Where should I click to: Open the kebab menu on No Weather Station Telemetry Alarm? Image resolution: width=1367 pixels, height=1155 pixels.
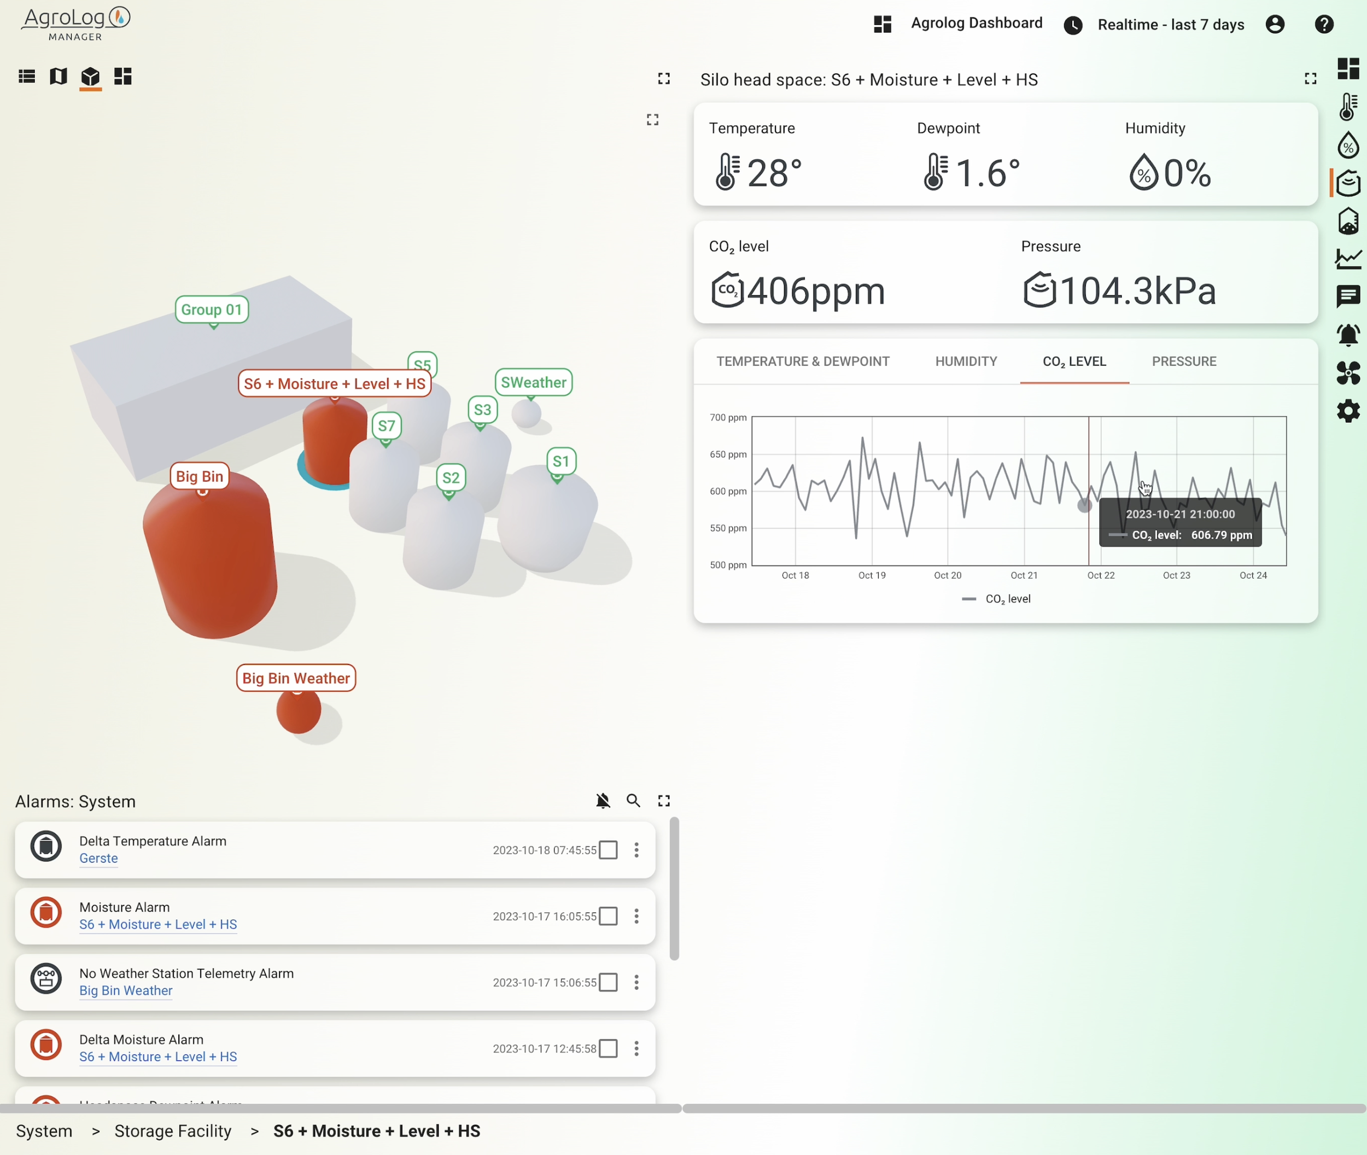pyautogui.click(x=636, y=982)
